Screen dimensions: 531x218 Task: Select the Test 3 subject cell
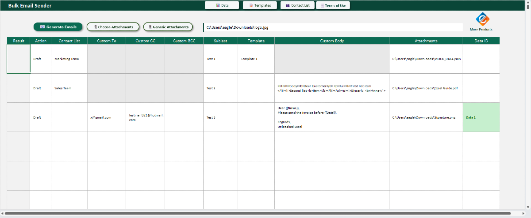(x=220, y=117)
